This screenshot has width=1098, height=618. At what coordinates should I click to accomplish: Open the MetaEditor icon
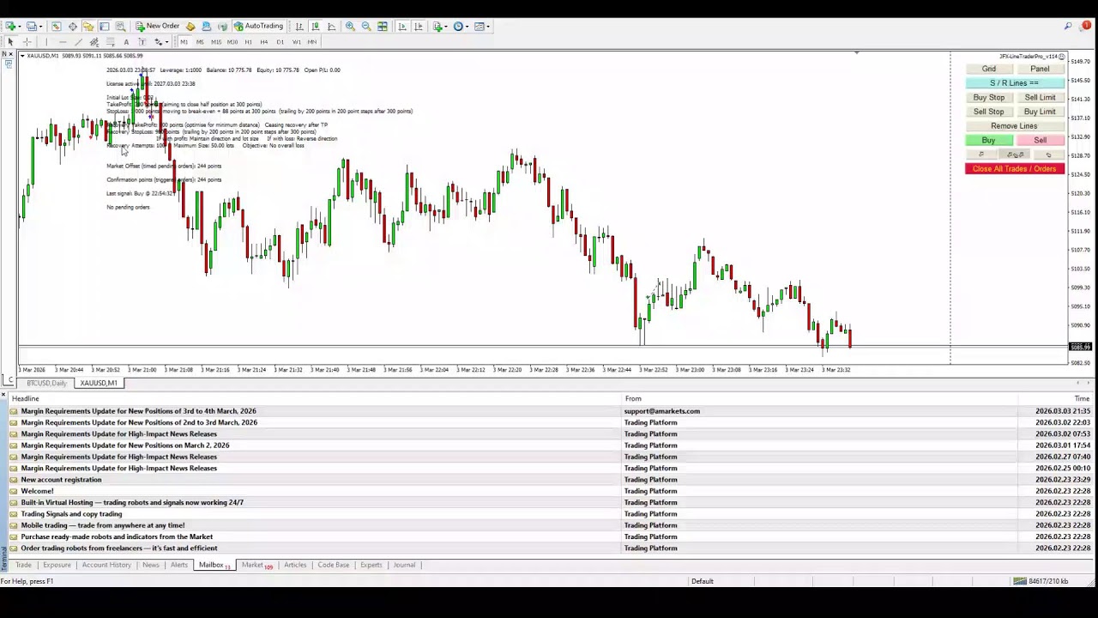click(190, 26)
